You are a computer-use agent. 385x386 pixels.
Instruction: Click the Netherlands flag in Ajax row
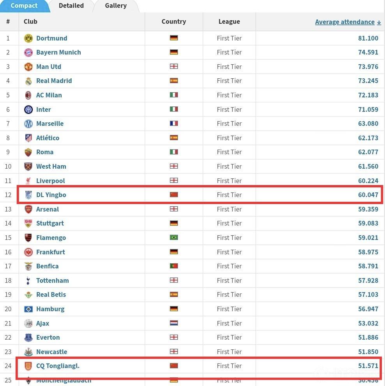click(x=174, y=323)
